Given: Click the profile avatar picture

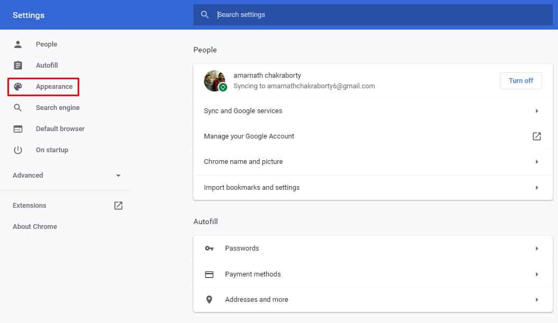Looking at the screenshot, I should tap(215, 81).
